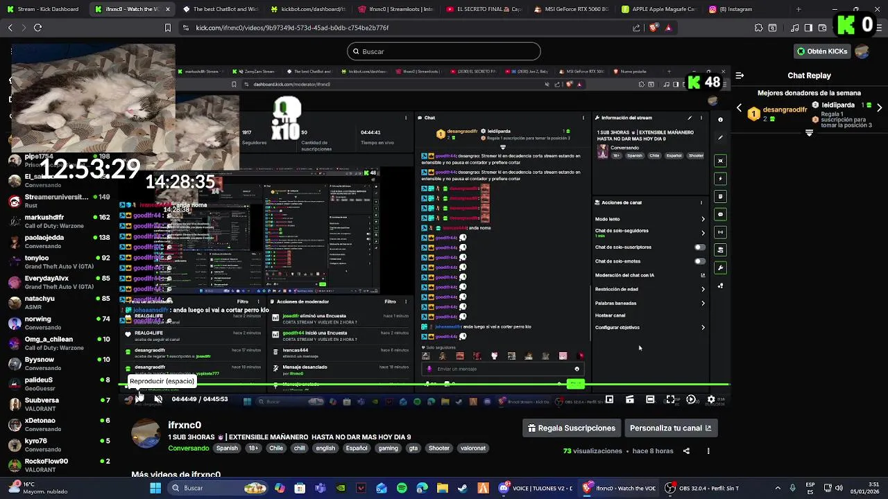Open Brave Wallet icon

822,28
